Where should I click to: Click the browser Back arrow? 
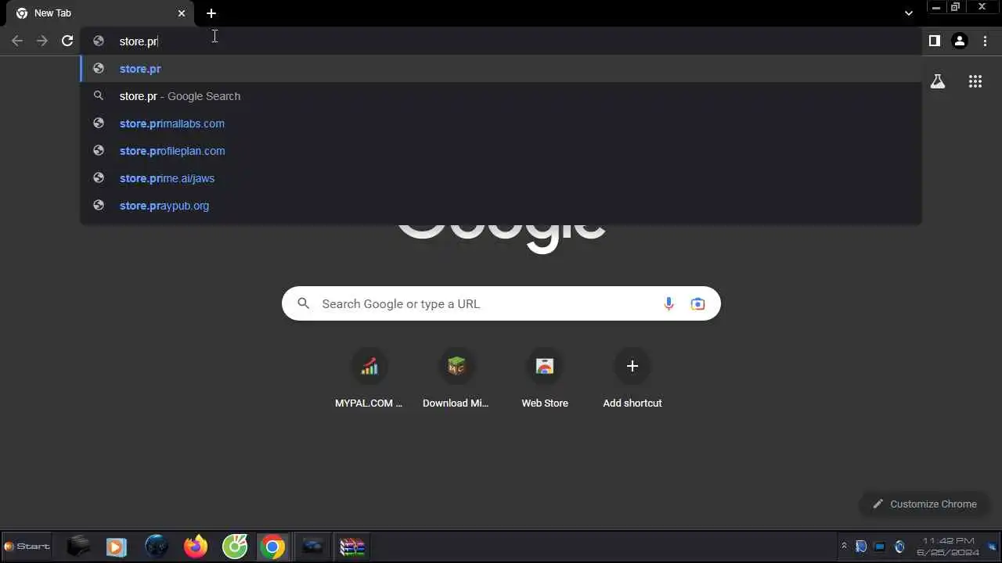(17, 41)
